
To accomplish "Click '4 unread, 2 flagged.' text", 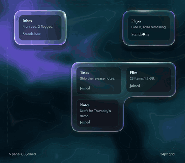I will point(38,27).
